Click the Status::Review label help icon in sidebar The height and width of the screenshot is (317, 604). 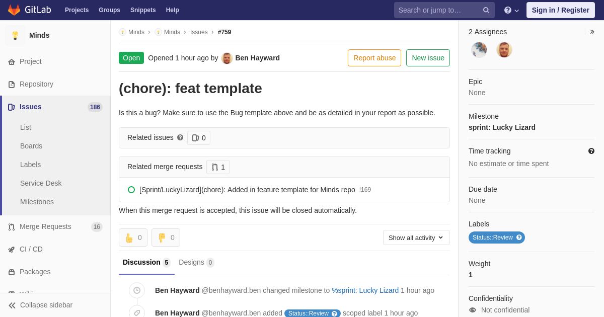click(519, 237)
